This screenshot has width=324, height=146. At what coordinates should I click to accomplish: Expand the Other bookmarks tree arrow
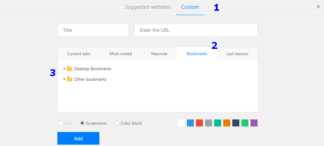click(x=64, y=79)
